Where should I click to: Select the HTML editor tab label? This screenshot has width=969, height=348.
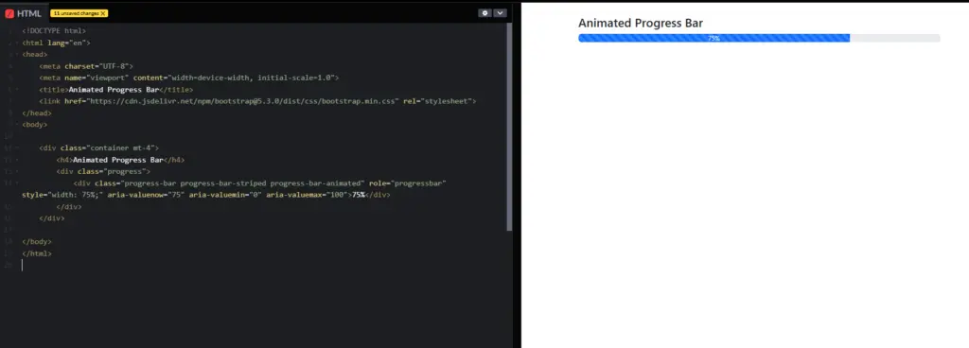point(29,13)
